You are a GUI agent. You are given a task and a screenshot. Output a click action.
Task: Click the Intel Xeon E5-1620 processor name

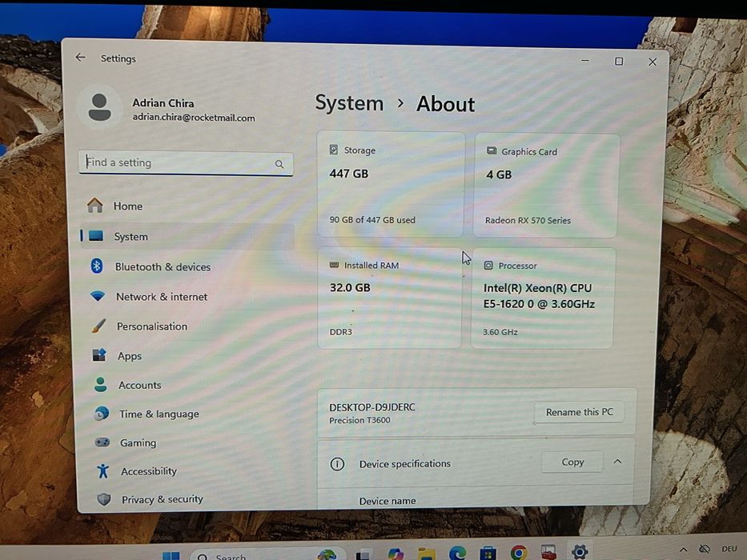click(539, 296)
